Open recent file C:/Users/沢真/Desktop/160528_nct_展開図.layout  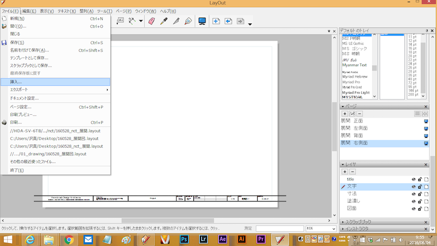(56, 146)
